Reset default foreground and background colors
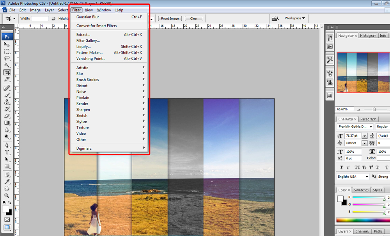 pyautogui.click(x=4, y=203)
